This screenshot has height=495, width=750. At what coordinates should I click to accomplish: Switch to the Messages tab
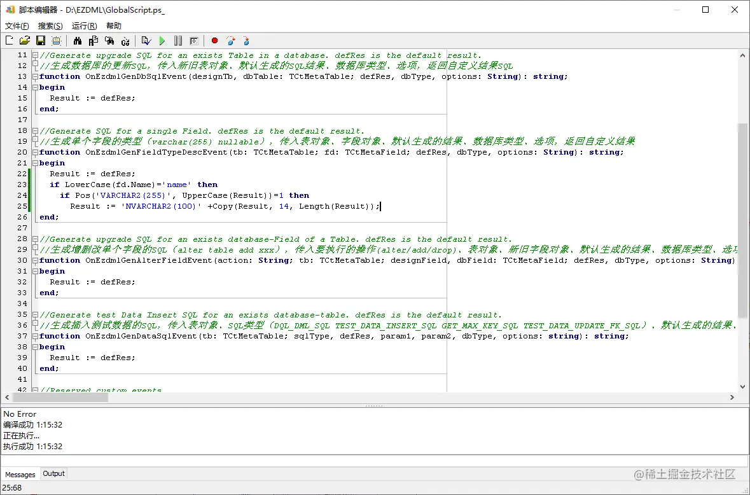point(20,475)
